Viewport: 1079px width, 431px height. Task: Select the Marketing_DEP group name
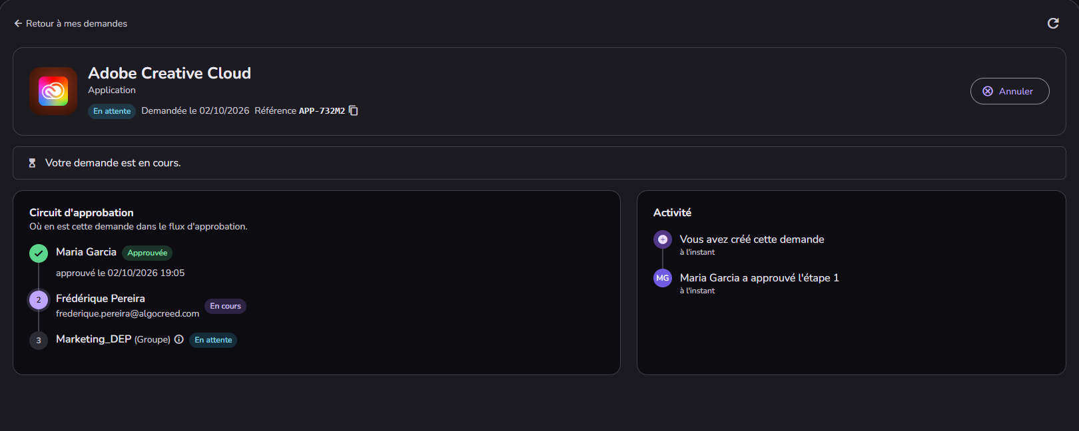coord(94,339)
